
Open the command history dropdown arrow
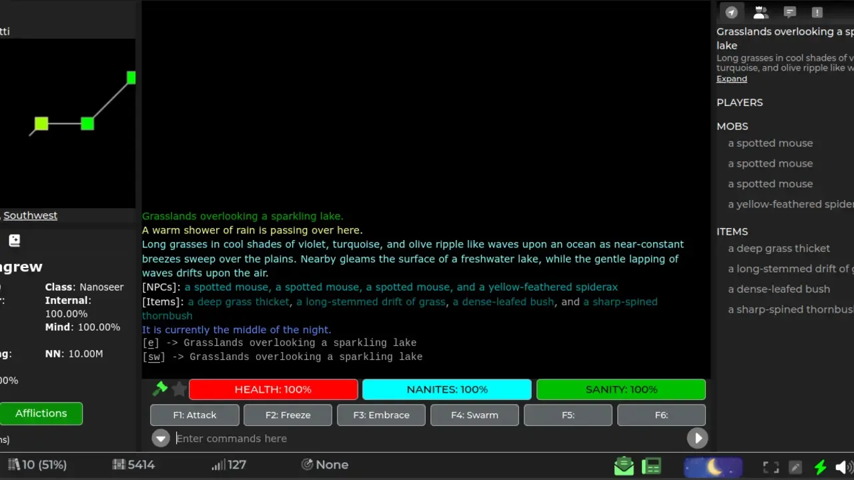click(161, 438)
